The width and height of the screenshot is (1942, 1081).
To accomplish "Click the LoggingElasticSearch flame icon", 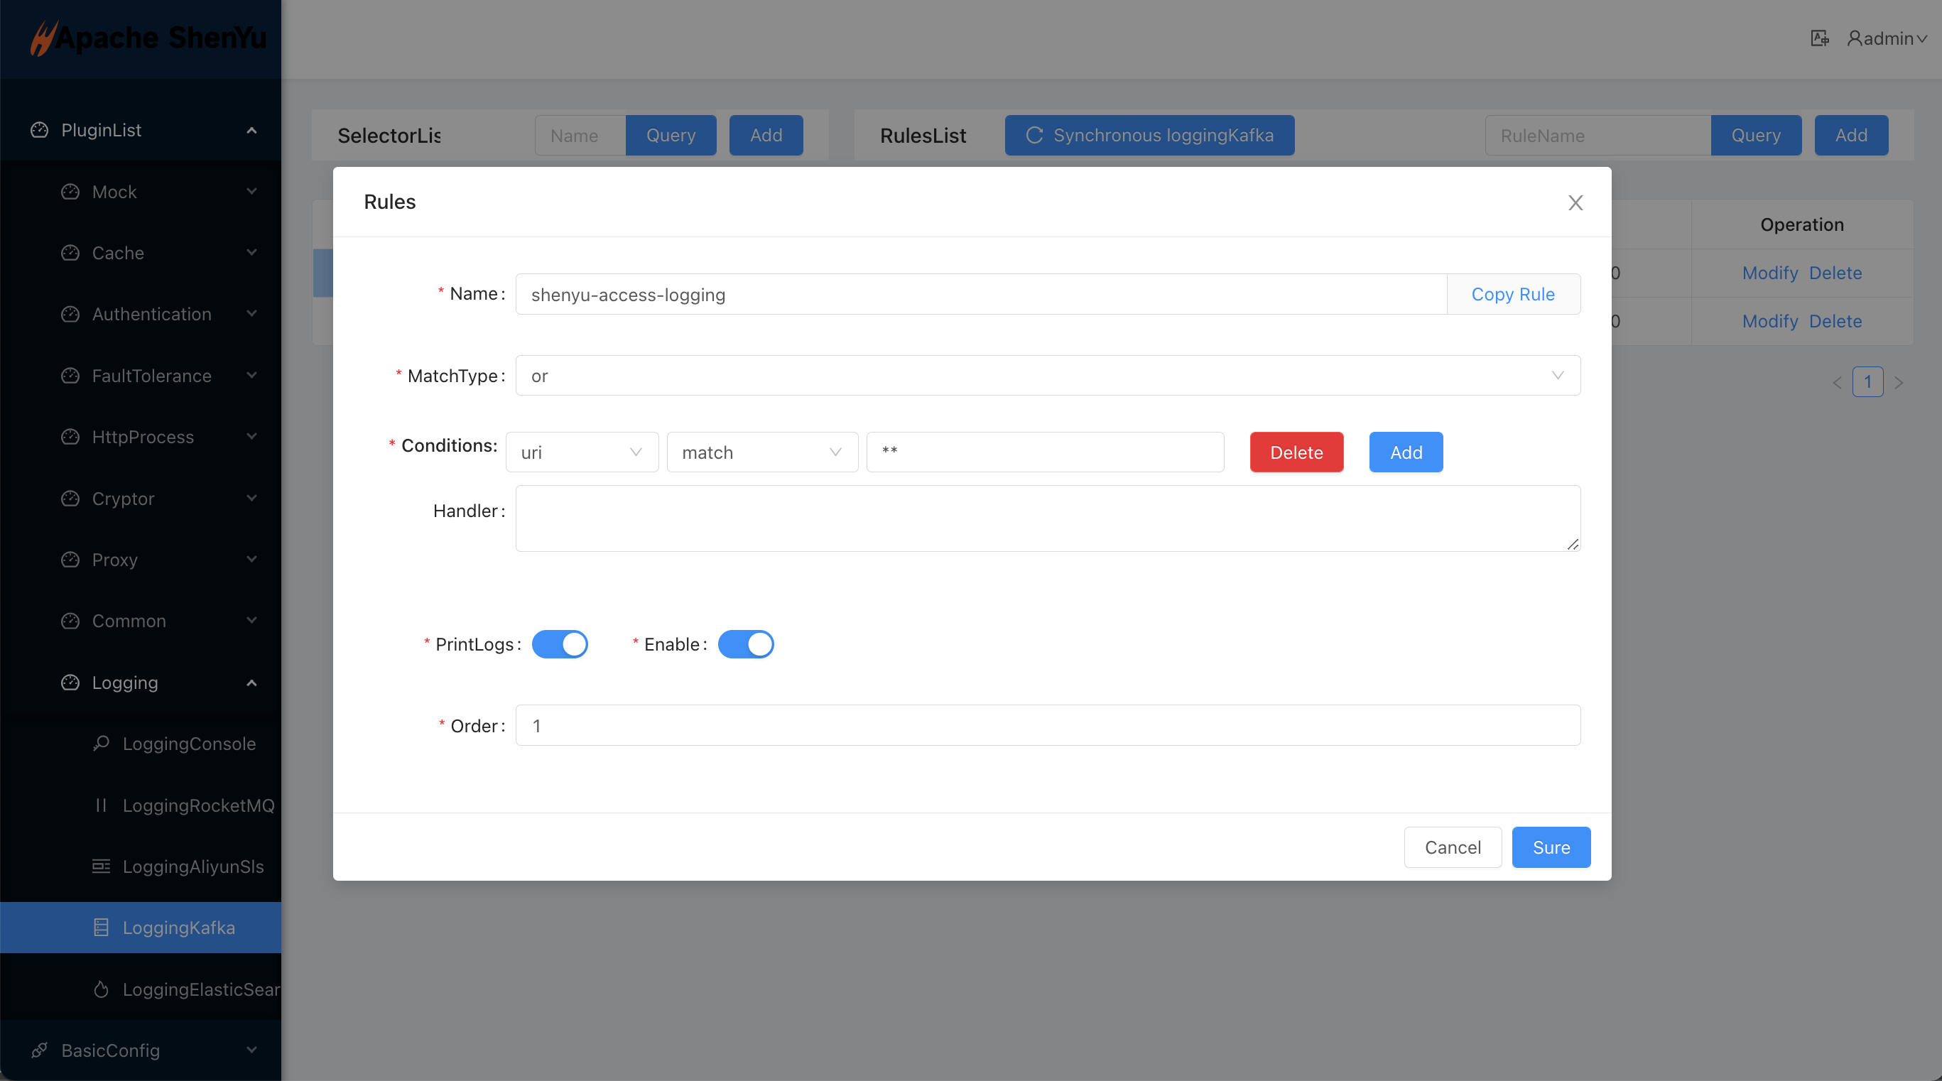I will pos(101,989).
